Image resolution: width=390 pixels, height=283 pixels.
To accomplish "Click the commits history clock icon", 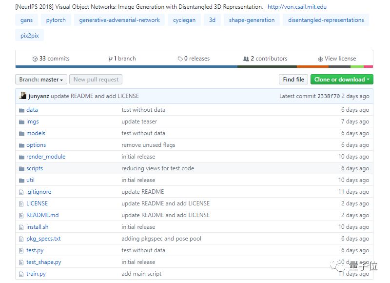I will click(35, 59).
